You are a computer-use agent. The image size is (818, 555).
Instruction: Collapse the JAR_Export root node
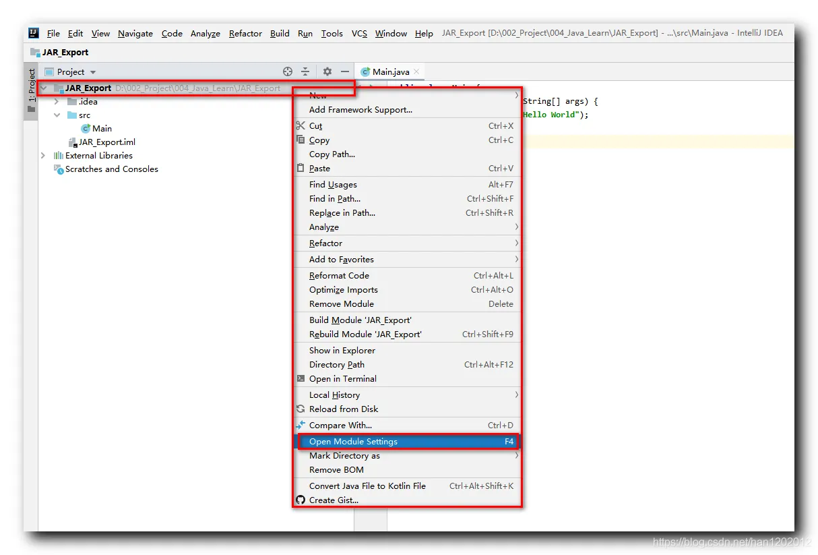(x=43, y=88)
